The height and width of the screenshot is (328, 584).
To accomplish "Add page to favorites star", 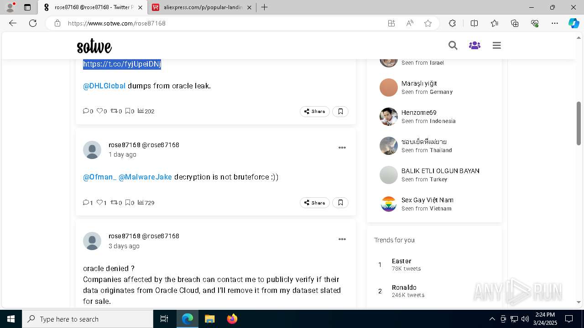I will 428,23.
